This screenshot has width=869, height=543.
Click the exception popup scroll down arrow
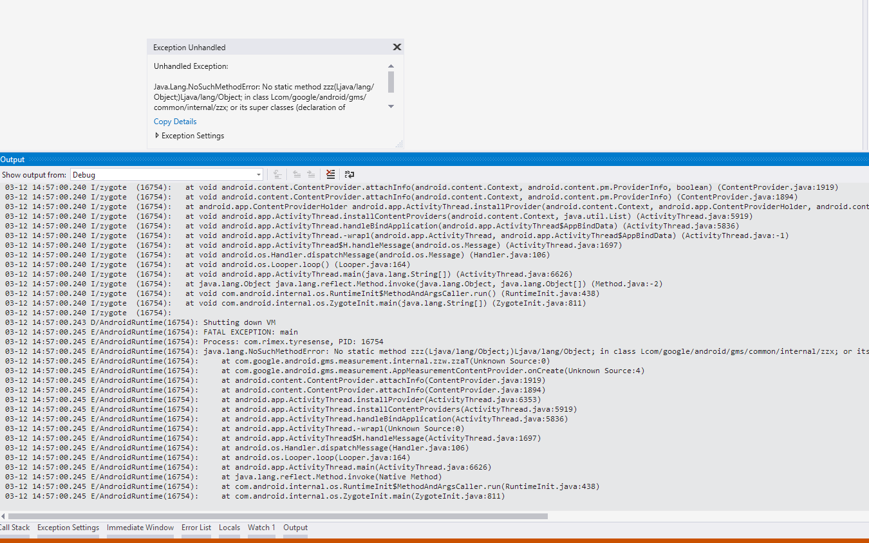391,107
